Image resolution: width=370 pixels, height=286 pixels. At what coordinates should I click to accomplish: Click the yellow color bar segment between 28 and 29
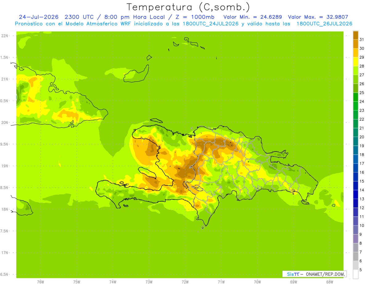click(x=356, y=61)
